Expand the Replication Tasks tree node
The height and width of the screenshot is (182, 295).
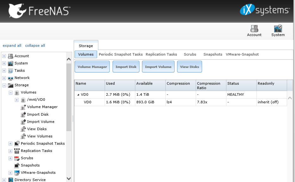click(x=10, y=151)
